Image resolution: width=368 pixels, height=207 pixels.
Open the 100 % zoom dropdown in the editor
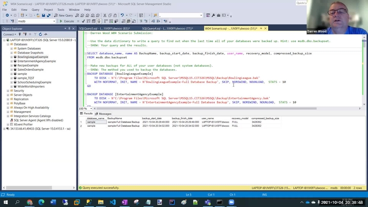[91, 109]
